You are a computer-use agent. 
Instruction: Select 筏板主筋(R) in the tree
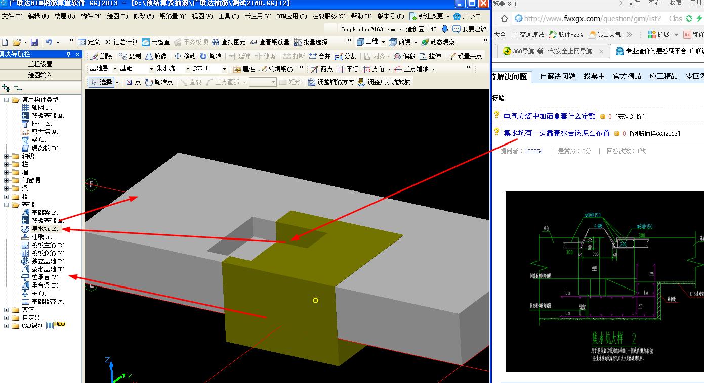click(x=43, y=245)
